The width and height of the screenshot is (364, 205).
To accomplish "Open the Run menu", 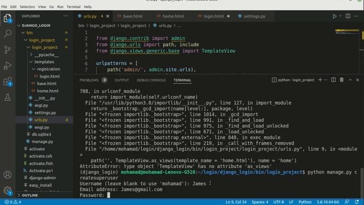I will [x=60, y=7].
